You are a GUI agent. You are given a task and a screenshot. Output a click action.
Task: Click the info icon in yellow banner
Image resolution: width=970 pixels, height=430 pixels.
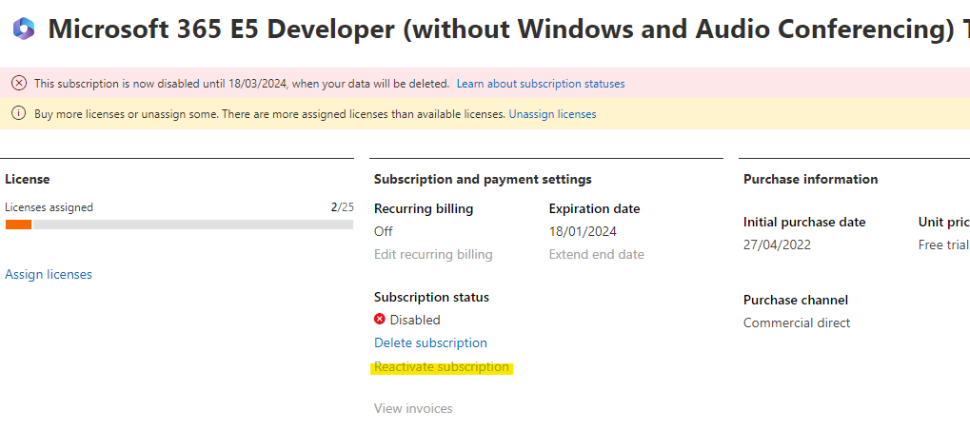[x=19, y=113]
